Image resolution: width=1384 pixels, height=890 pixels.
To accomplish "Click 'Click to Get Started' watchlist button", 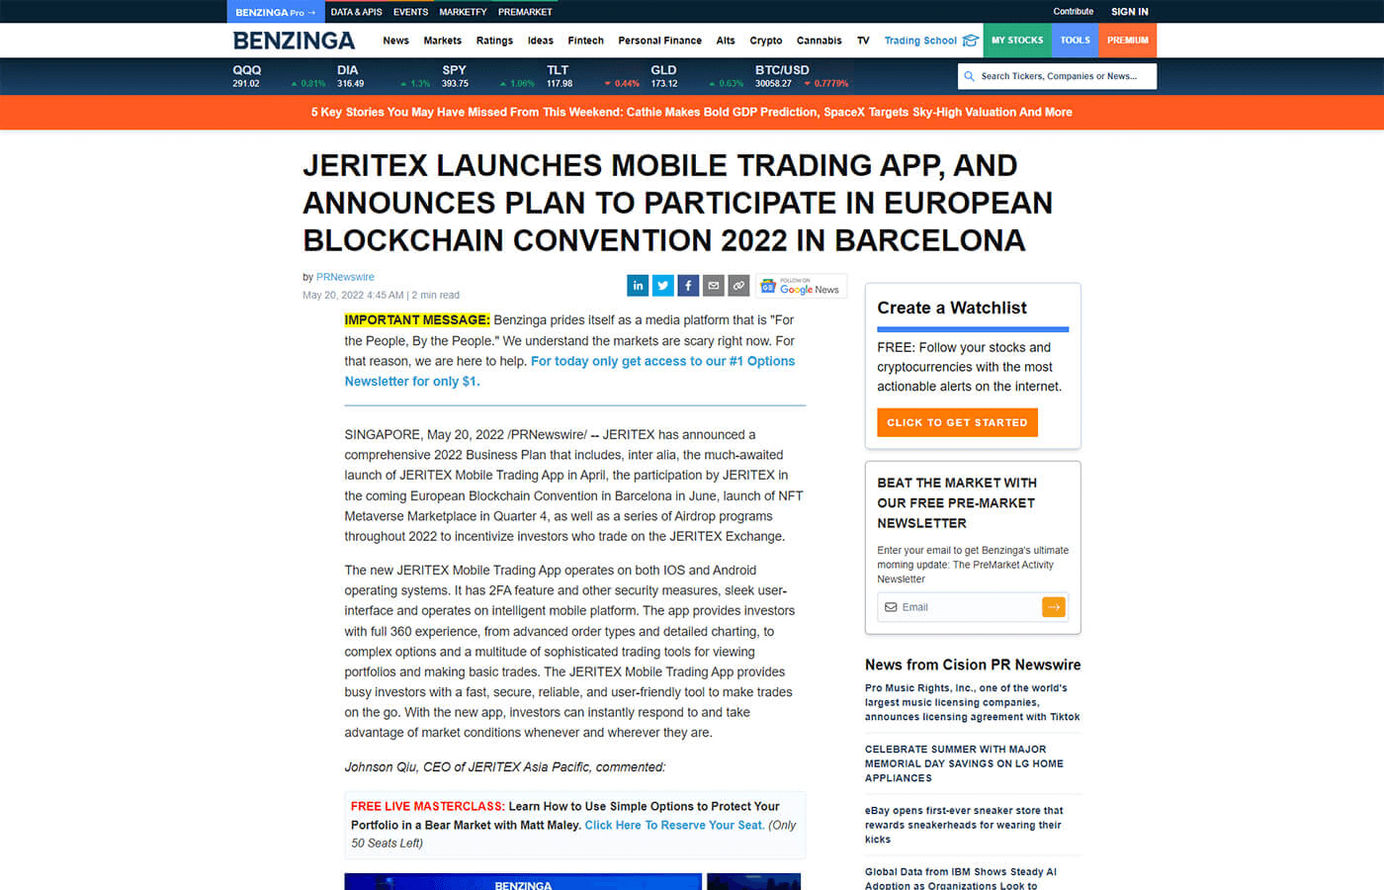I will 957,422.
